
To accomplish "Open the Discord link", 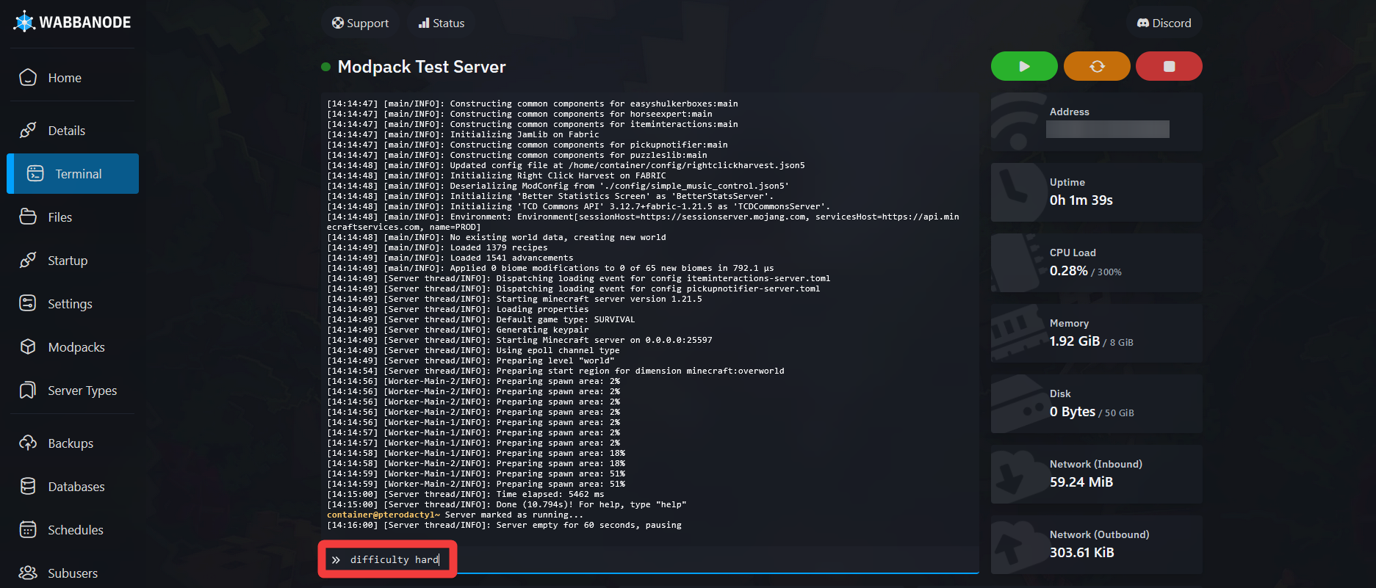I will [x=1164, y=23].
